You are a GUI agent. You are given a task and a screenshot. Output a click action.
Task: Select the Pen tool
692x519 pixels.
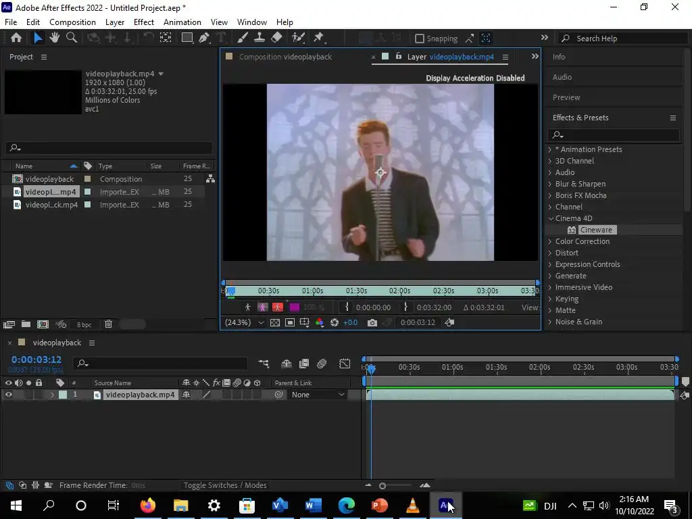pos(204,38)
